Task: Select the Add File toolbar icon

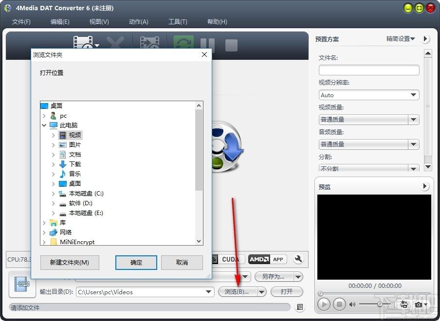Action: click(x=83, y=43)
